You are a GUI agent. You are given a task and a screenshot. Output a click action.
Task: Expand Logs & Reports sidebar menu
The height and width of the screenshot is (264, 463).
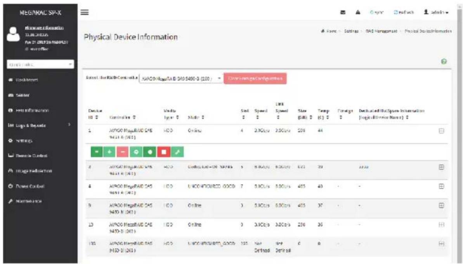click(40, 125)
